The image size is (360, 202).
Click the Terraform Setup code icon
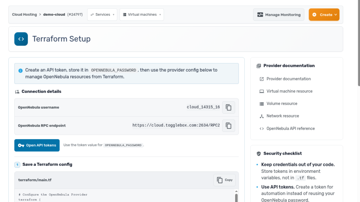point(21,39)
